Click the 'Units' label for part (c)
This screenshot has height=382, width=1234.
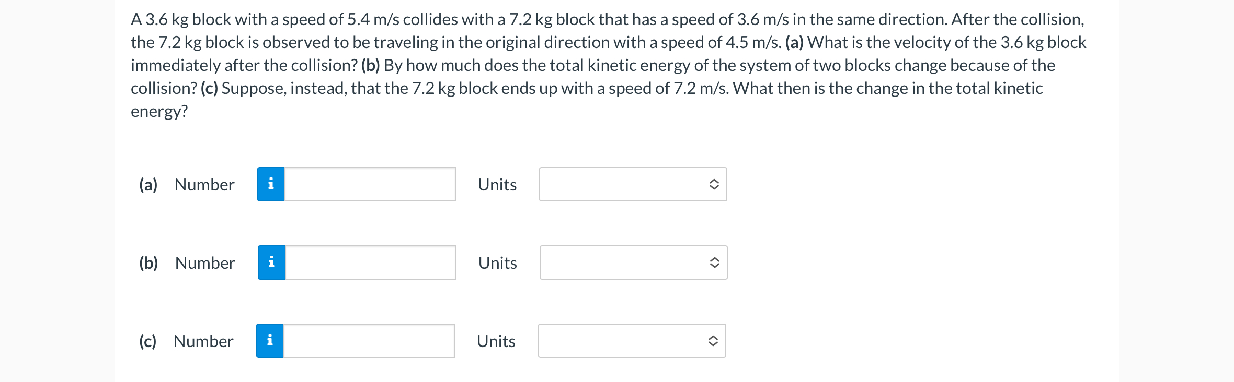[495, 341]
